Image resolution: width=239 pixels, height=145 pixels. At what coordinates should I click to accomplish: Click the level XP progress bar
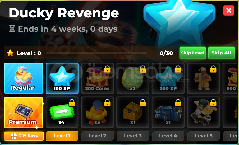coord(96,53)
